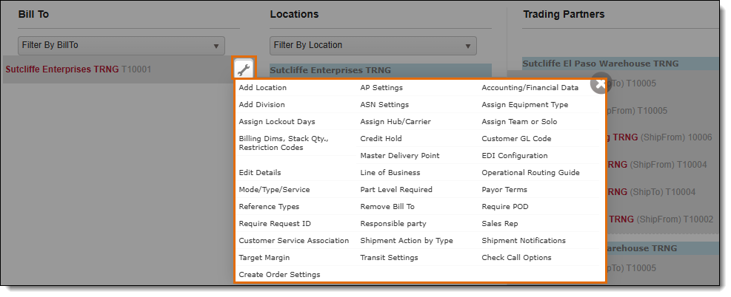Open Shipment Notifications settings
The height and width of the screenshot is (297, 731).
tap(523, 241)
